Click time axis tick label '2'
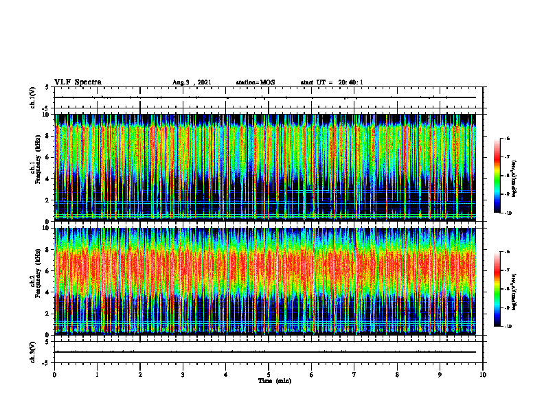Image resolution: width=544 pixels, height=420 pixels. pos(140,375)
